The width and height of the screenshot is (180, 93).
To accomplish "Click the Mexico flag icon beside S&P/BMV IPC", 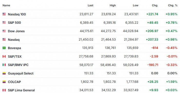I will (x=4, y=65).
